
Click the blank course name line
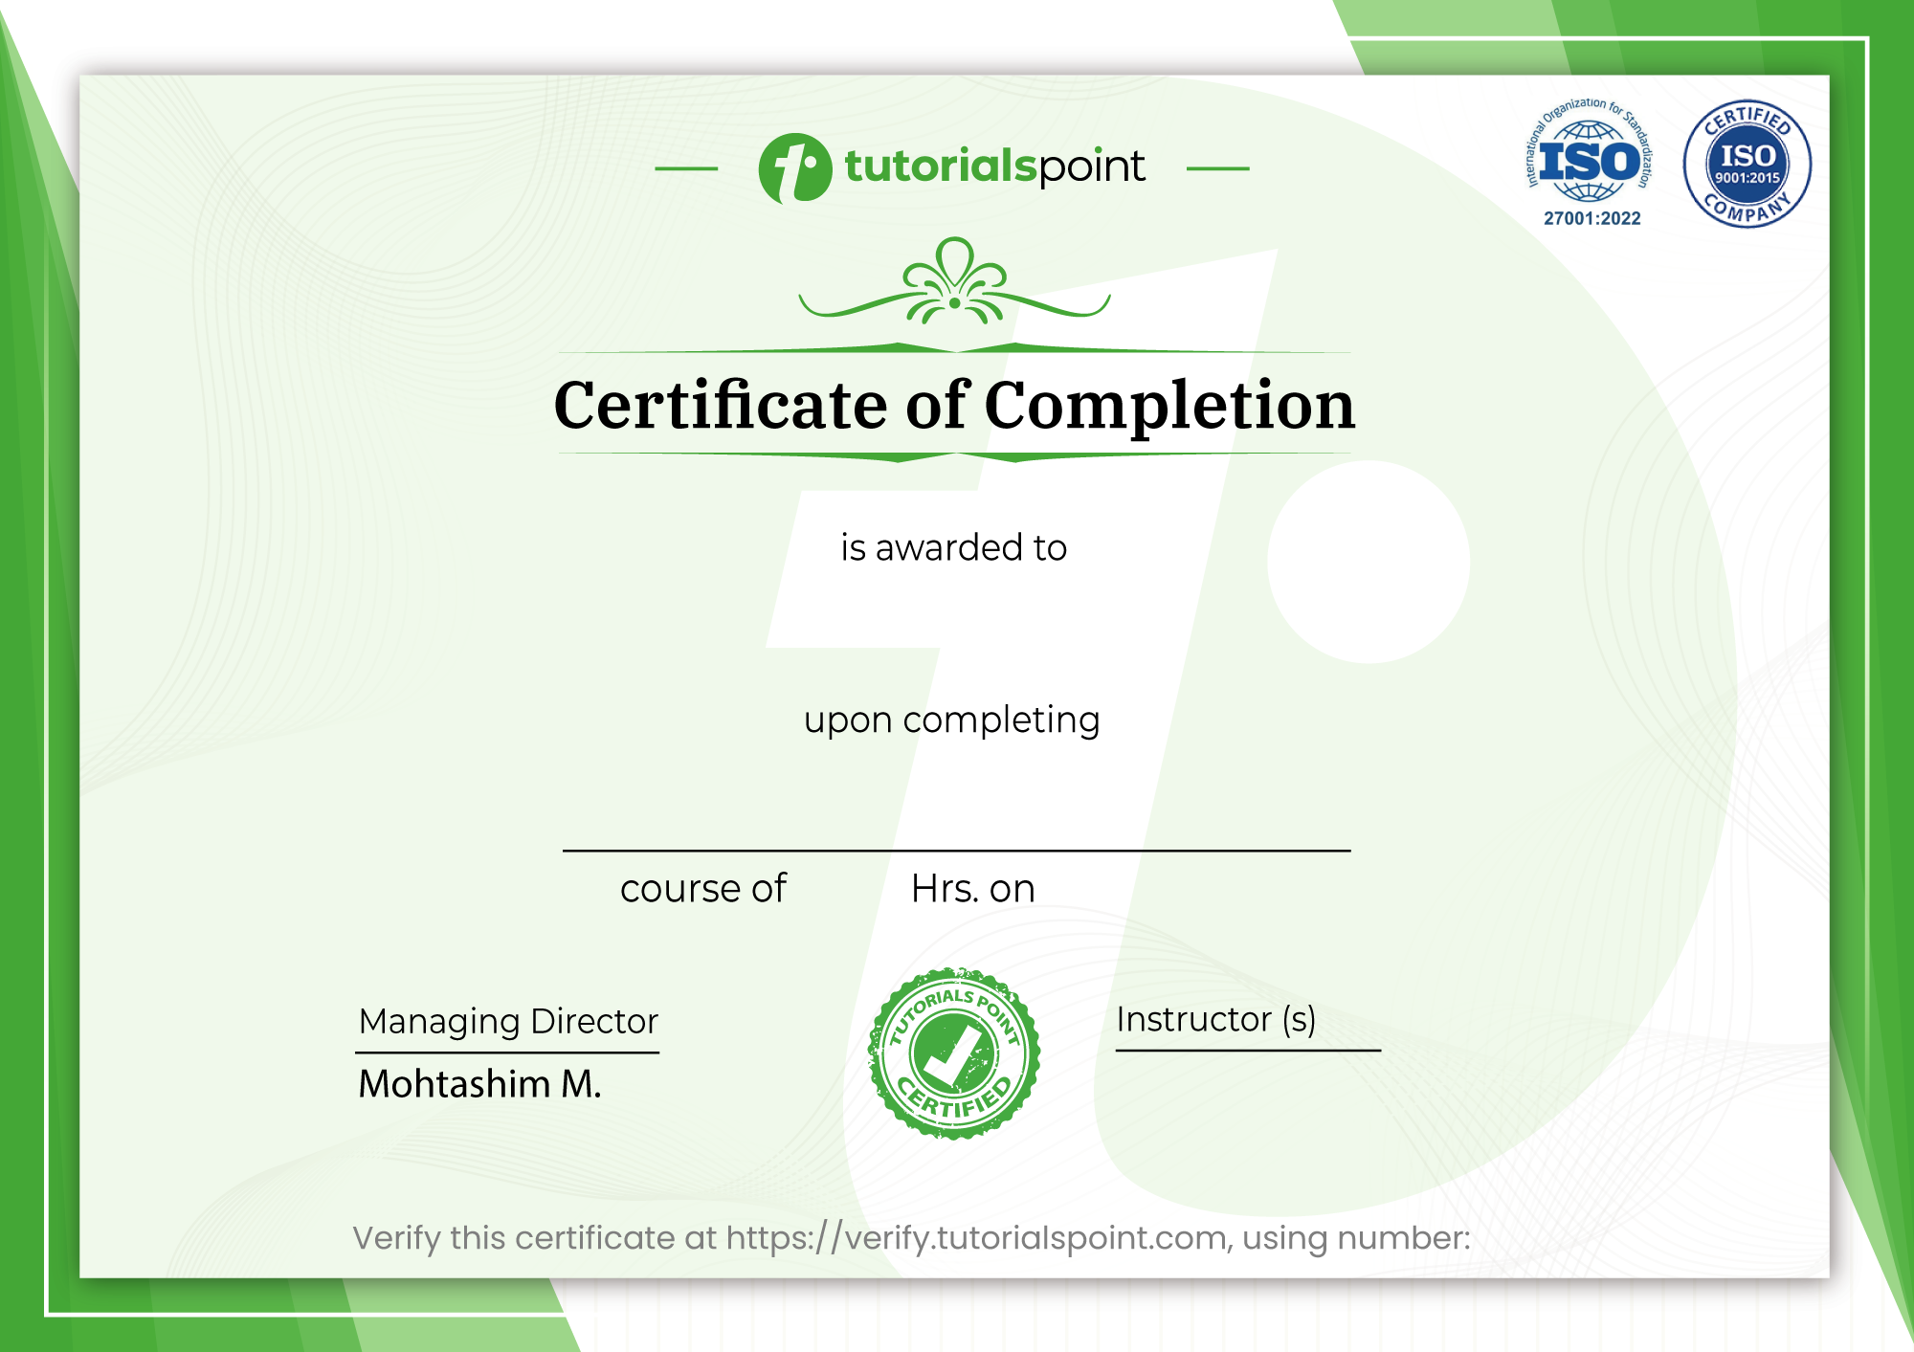[x=955, y=848]
